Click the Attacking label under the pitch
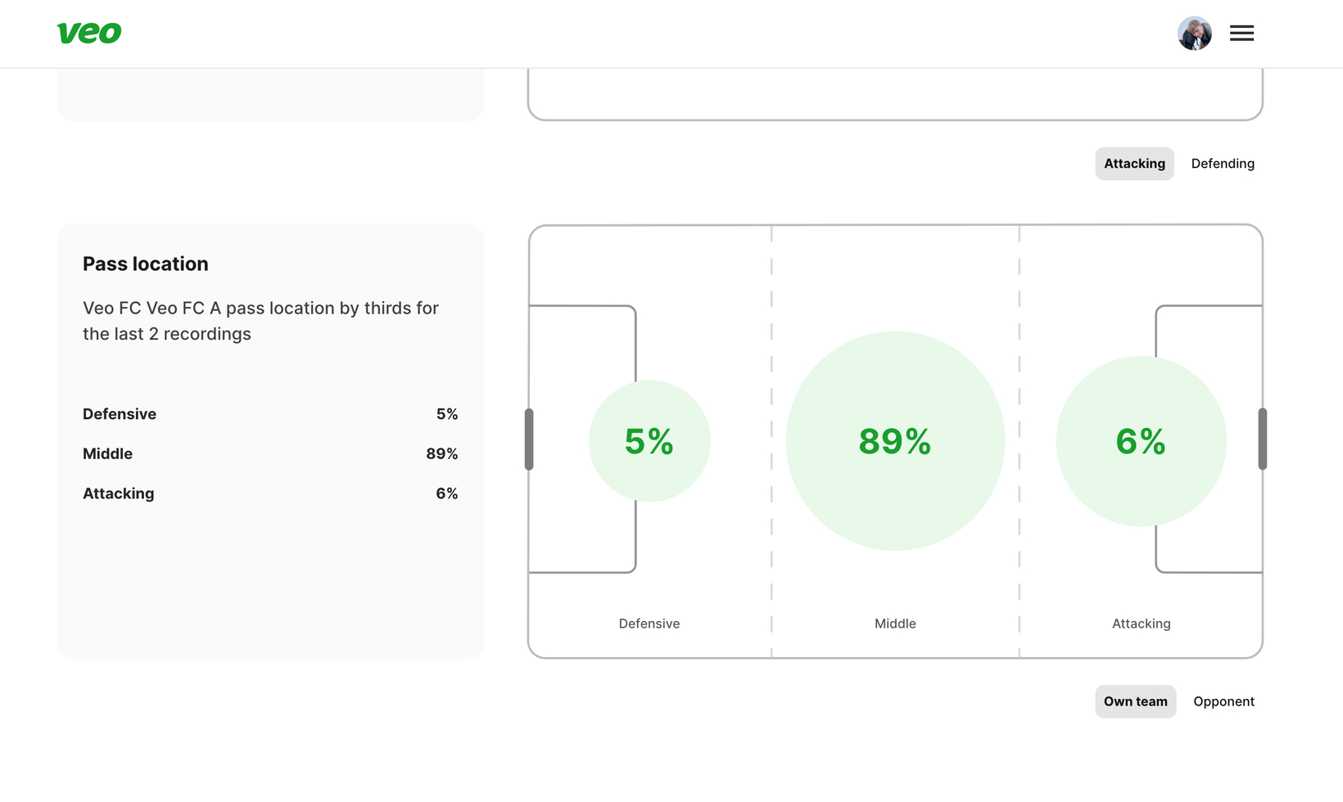Screen dimensions: 1343x802 coord(1141,624)
